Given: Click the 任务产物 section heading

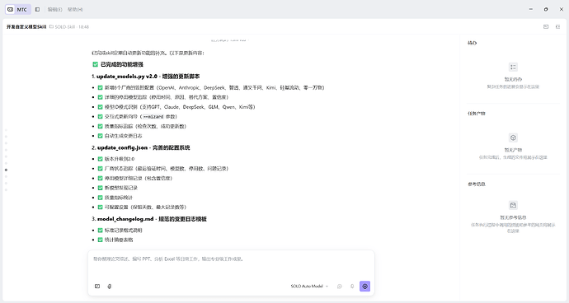Looking at the screenshot, I should pyautogui.click(x=477, y=114).
